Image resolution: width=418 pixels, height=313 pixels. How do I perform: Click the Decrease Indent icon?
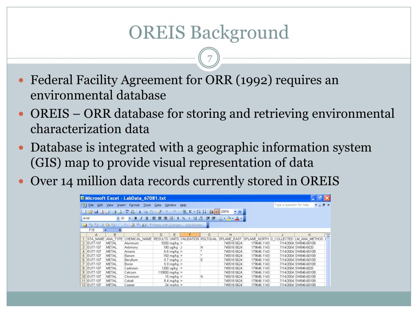click(x=208, y=218)
